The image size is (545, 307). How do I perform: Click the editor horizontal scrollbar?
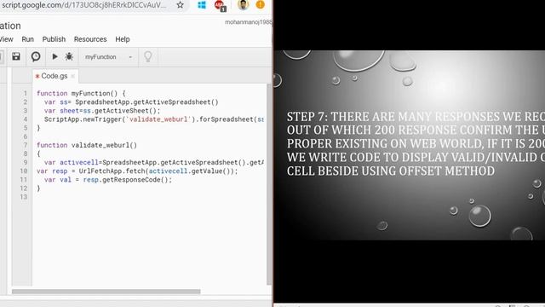106,292
